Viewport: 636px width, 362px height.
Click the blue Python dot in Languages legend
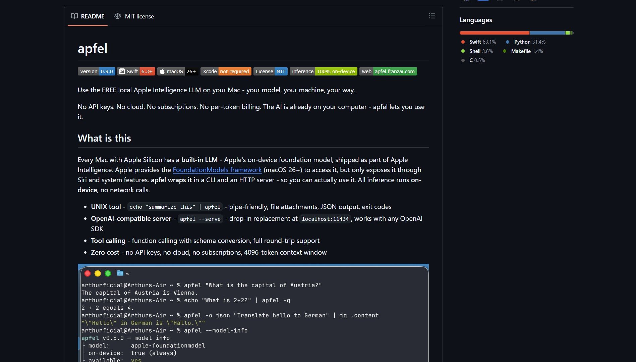[507, 42]
